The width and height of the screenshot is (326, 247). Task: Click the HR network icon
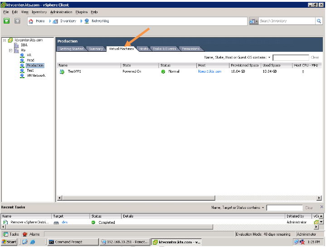click(22, 55)
